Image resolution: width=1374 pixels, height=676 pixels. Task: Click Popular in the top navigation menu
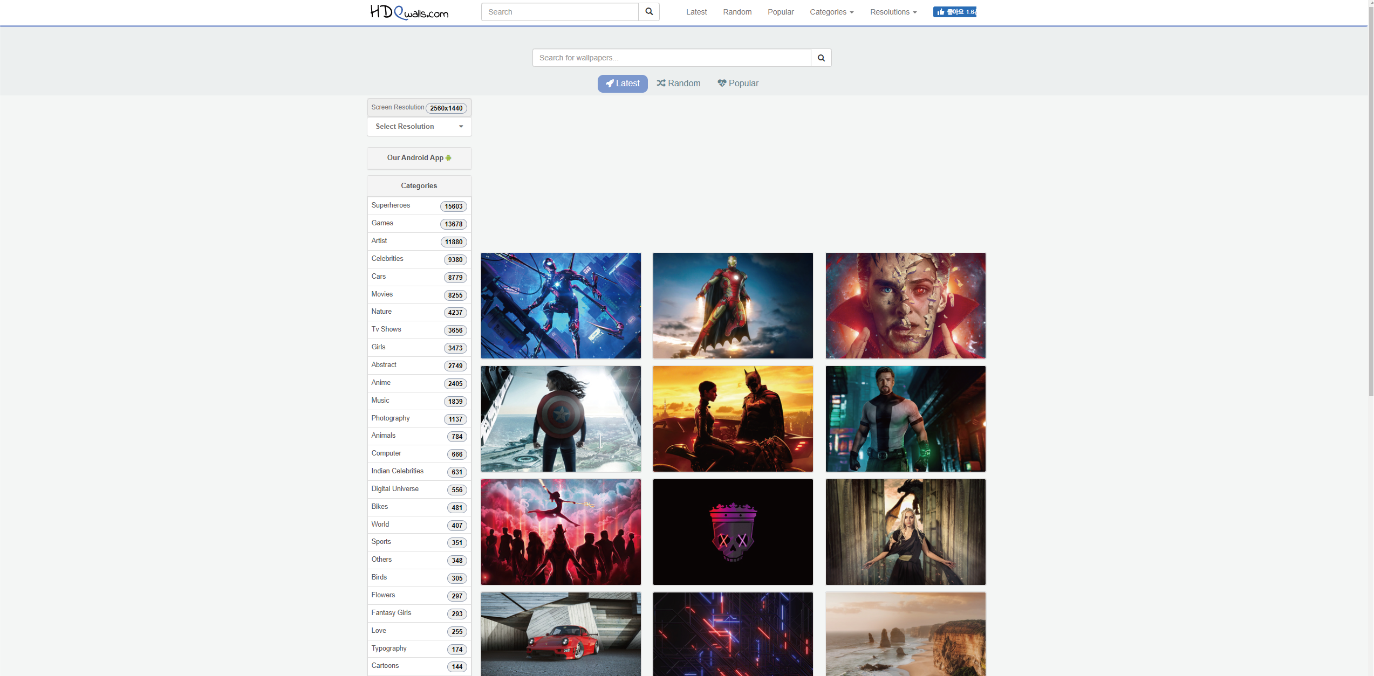[780, 12]
